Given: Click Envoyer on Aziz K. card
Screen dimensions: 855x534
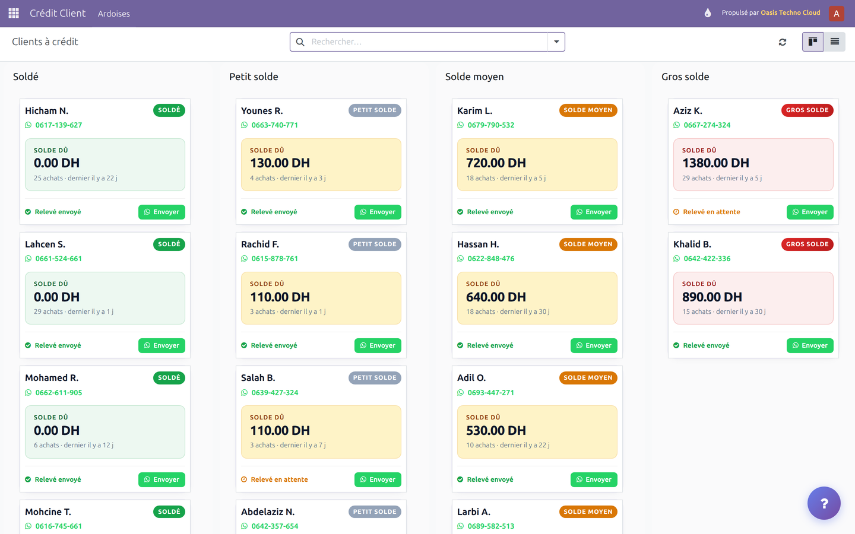Looking at the screenshot, I should click(x=810, y=212).
